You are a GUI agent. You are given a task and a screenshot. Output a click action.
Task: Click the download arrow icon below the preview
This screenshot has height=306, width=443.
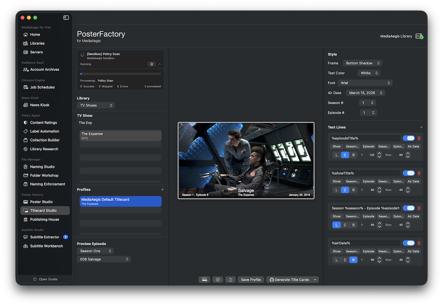(x=218, y=279)
